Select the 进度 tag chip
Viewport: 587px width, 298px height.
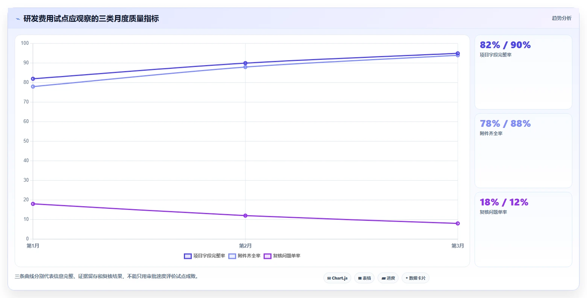388,278
